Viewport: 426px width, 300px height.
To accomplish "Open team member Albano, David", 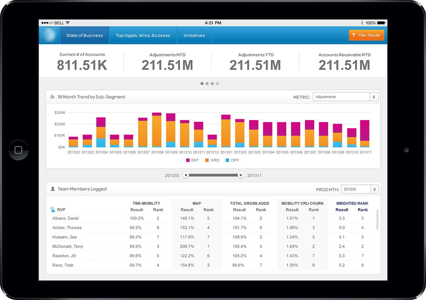I will [65, 219].
